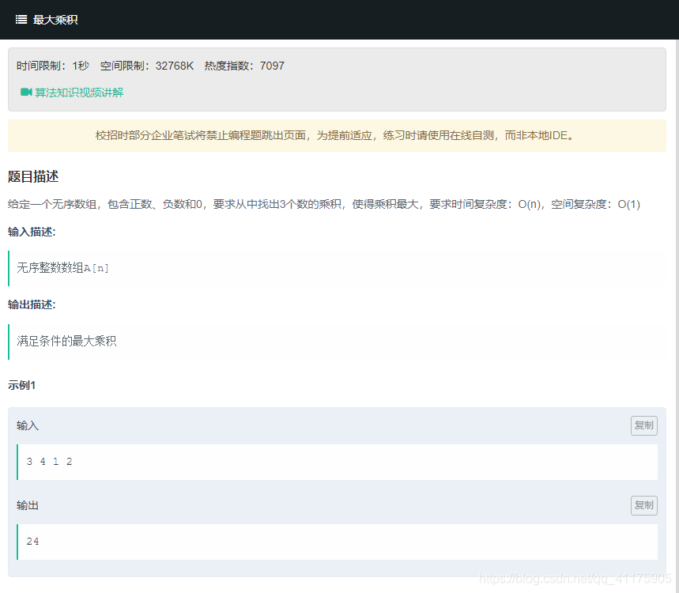Screen dimensions: 679x593
Task: Click the 输入描述: label
Action: click(32, 232)
